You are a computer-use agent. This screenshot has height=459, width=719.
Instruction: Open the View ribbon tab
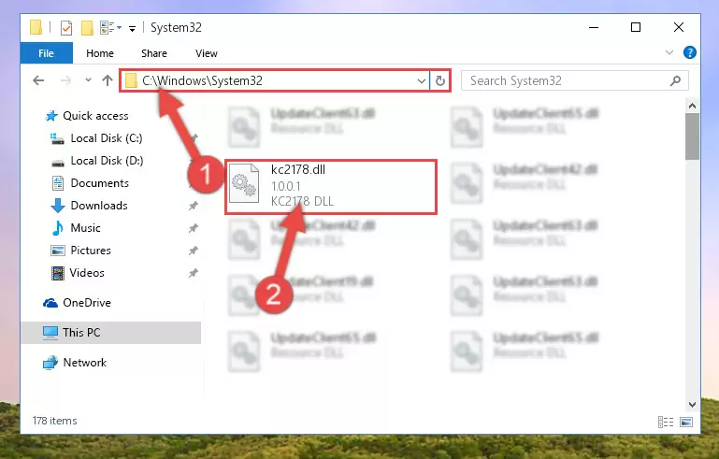[207, 53]
